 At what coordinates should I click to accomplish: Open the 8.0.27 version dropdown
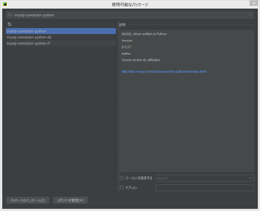point(204,178)
